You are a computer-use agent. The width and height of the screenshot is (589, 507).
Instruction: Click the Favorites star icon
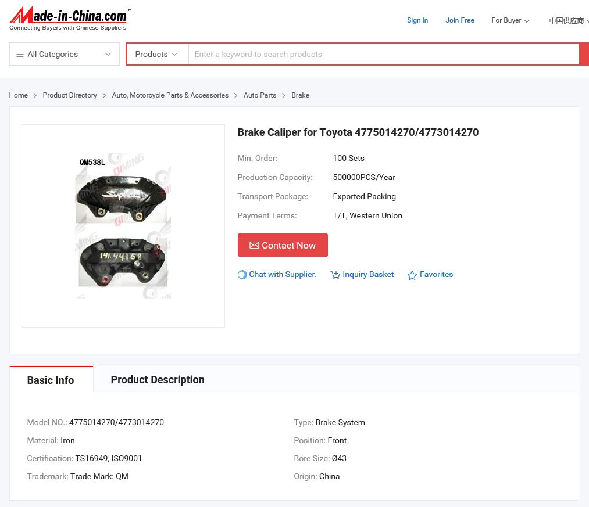point(412,275)
